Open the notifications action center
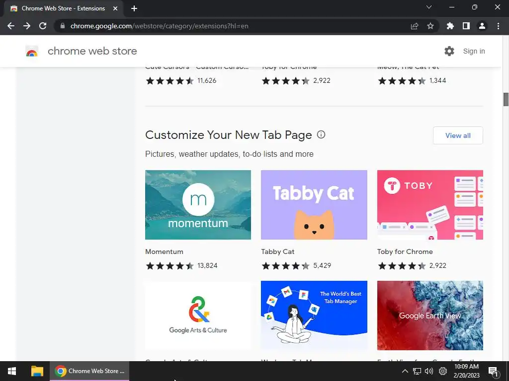 (x=493, y=371)
